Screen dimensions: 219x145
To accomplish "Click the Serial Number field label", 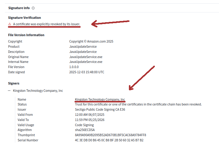I will 28,140.
